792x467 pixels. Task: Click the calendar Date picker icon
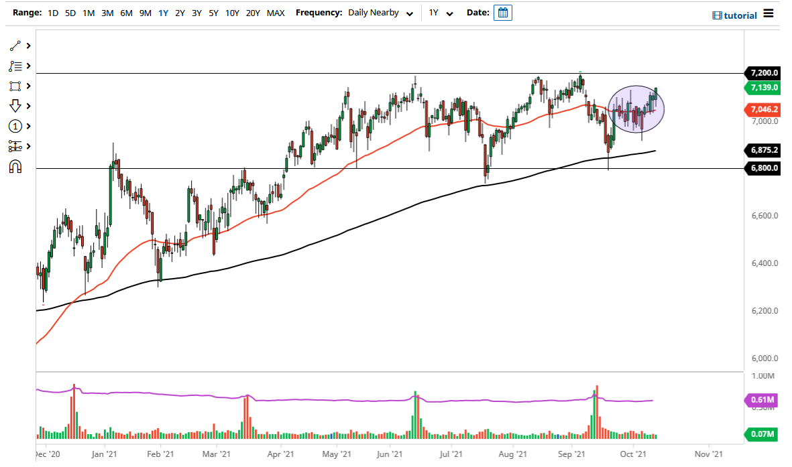coord(503,13)
